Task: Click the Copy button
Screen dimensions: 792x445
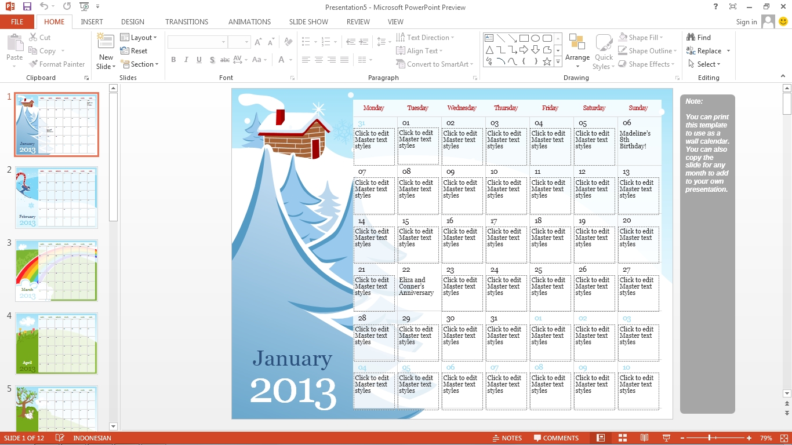Action: (x=42, y=51)
